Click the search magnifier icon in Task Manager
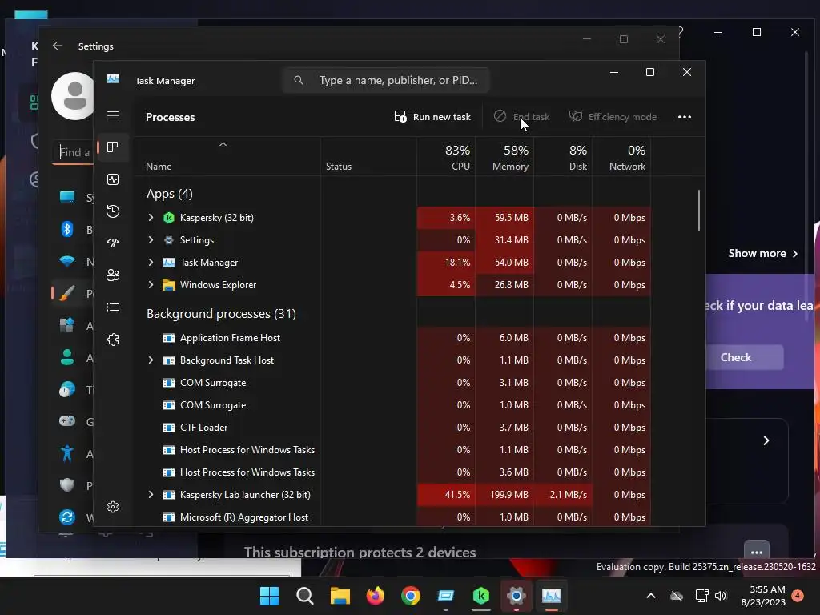This screenshot has height=615, width=820. 299,80
